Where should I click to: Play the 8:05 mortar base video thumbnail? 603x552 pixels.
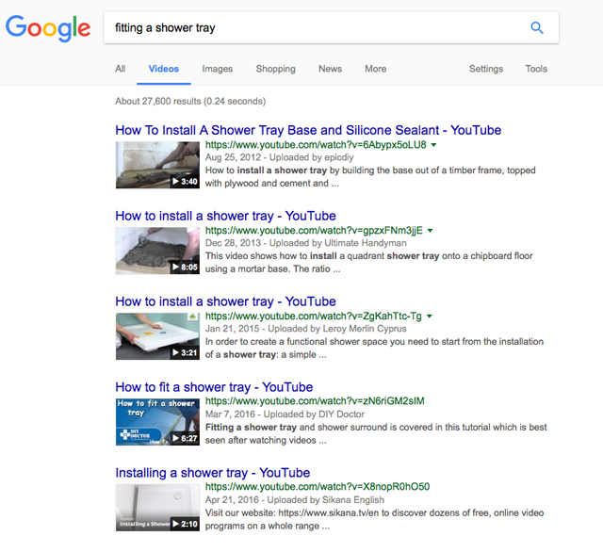tap(157, 251)
